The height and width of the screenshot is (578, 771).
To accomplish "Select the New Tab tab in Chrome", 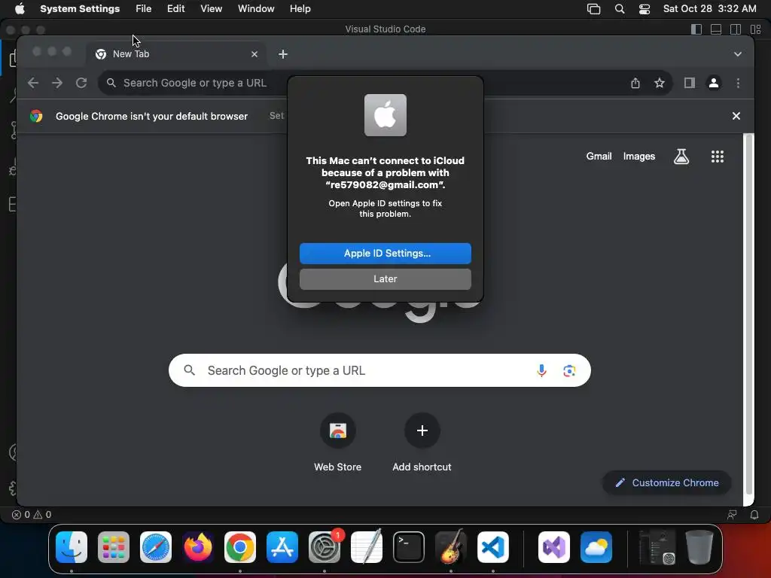I will [x=176, y=54].
